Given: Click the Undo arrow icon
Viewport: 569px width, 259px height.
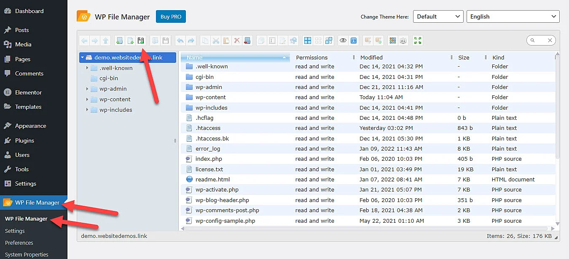Looking at the screenshot, I should pos(180,40).
